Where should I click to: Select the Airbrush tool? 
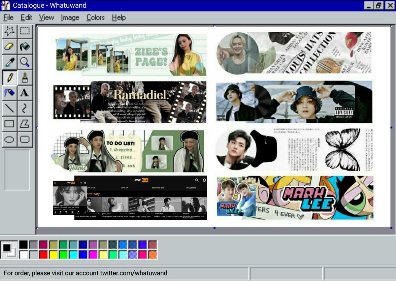(x=9, y=94)
